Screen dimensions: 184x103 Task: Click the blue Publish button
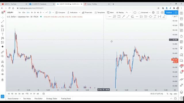tap(169, 13)
